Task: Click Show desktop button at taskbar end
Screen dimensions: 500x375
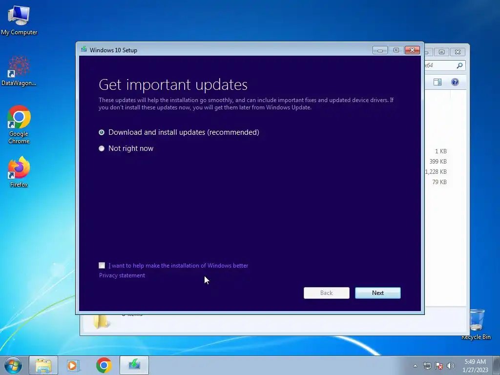Action: [496, 365]
